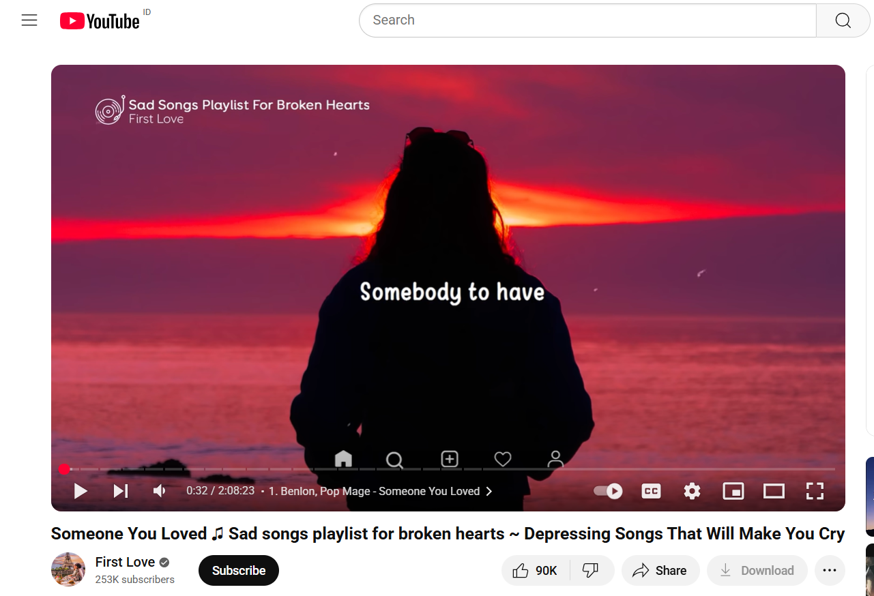The height and width of the screenshot is (596, 874).
Task: Like the video with 90K likes
Action: pyautogui.click(x=536, y=571)
